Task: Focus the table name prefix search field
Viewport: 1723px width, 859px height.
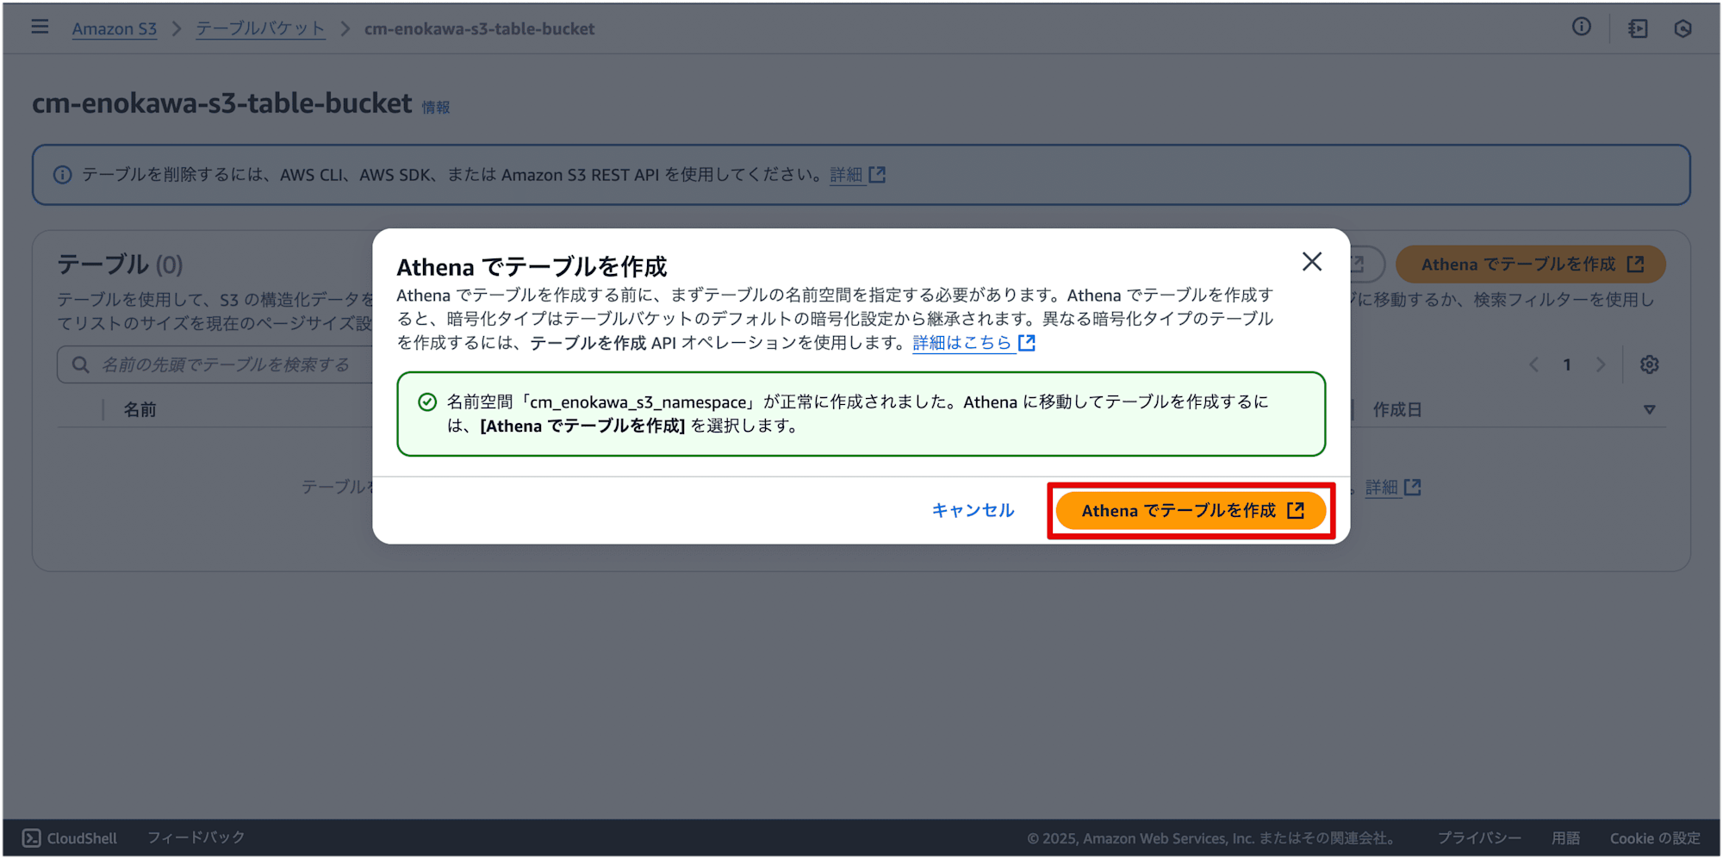Action: (x=215, y=365)
